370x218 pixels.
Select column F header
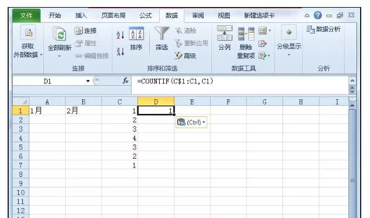(228, 102)
